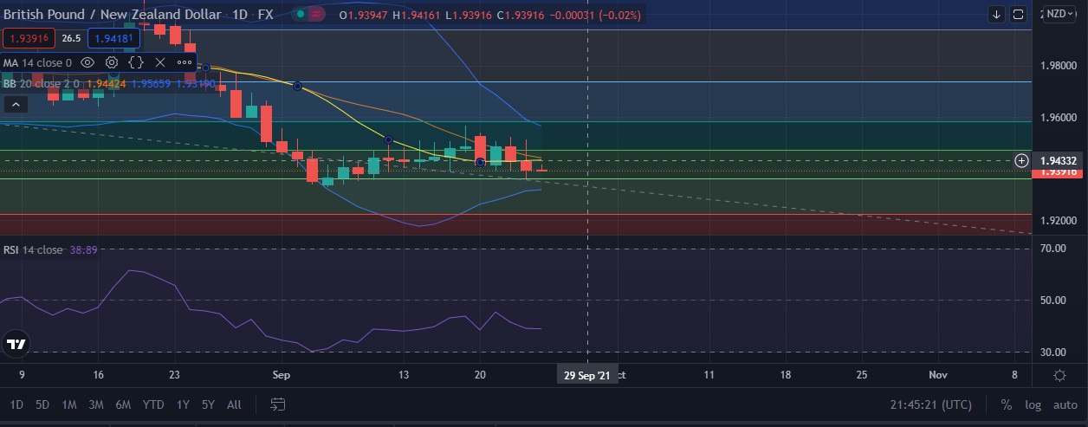Select the 1Y time range
Viewport: 1088px width, 427px height.
[x=183, y=404]
